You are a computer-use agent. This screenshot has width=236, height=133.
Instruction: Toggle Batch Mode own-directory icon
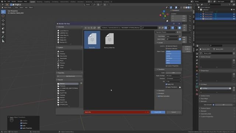coord(180,39)
